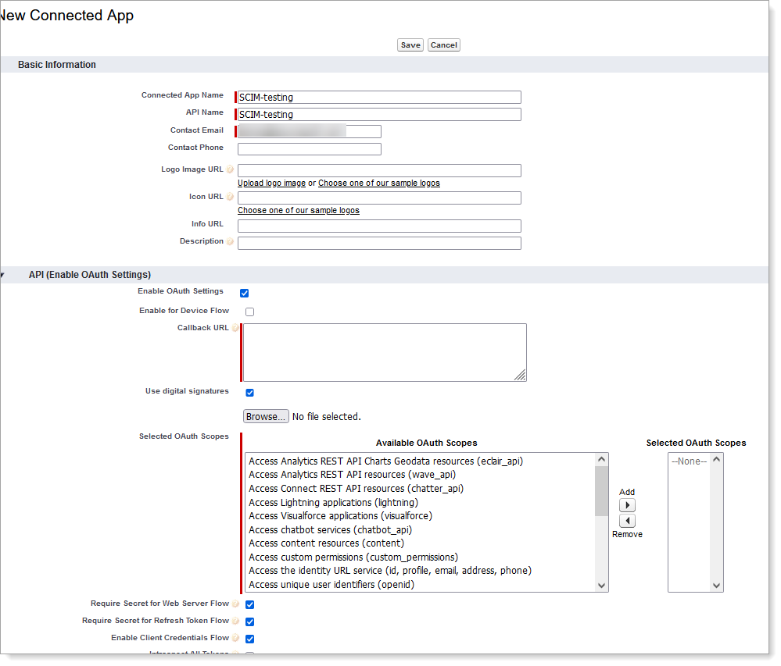The height and width of the screenshot is (666, 781).
Task: Click the Contact Phone input field
Action: point(309,148)
